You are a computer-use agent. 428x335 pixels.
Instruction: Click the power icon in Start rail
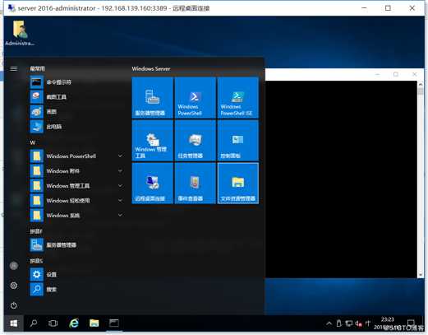[14, 305]
